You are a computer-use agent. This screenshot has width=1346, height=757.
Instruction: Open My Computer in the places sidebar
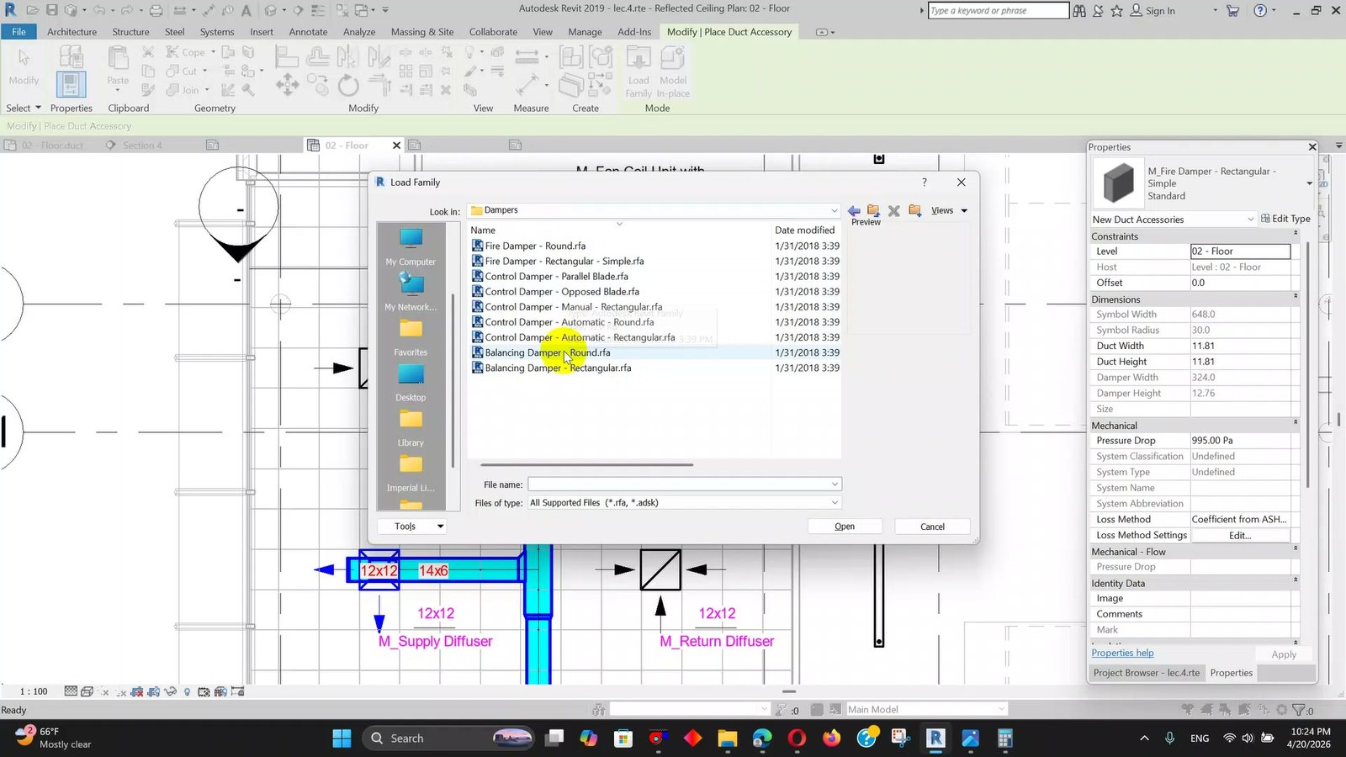point(411,247)
